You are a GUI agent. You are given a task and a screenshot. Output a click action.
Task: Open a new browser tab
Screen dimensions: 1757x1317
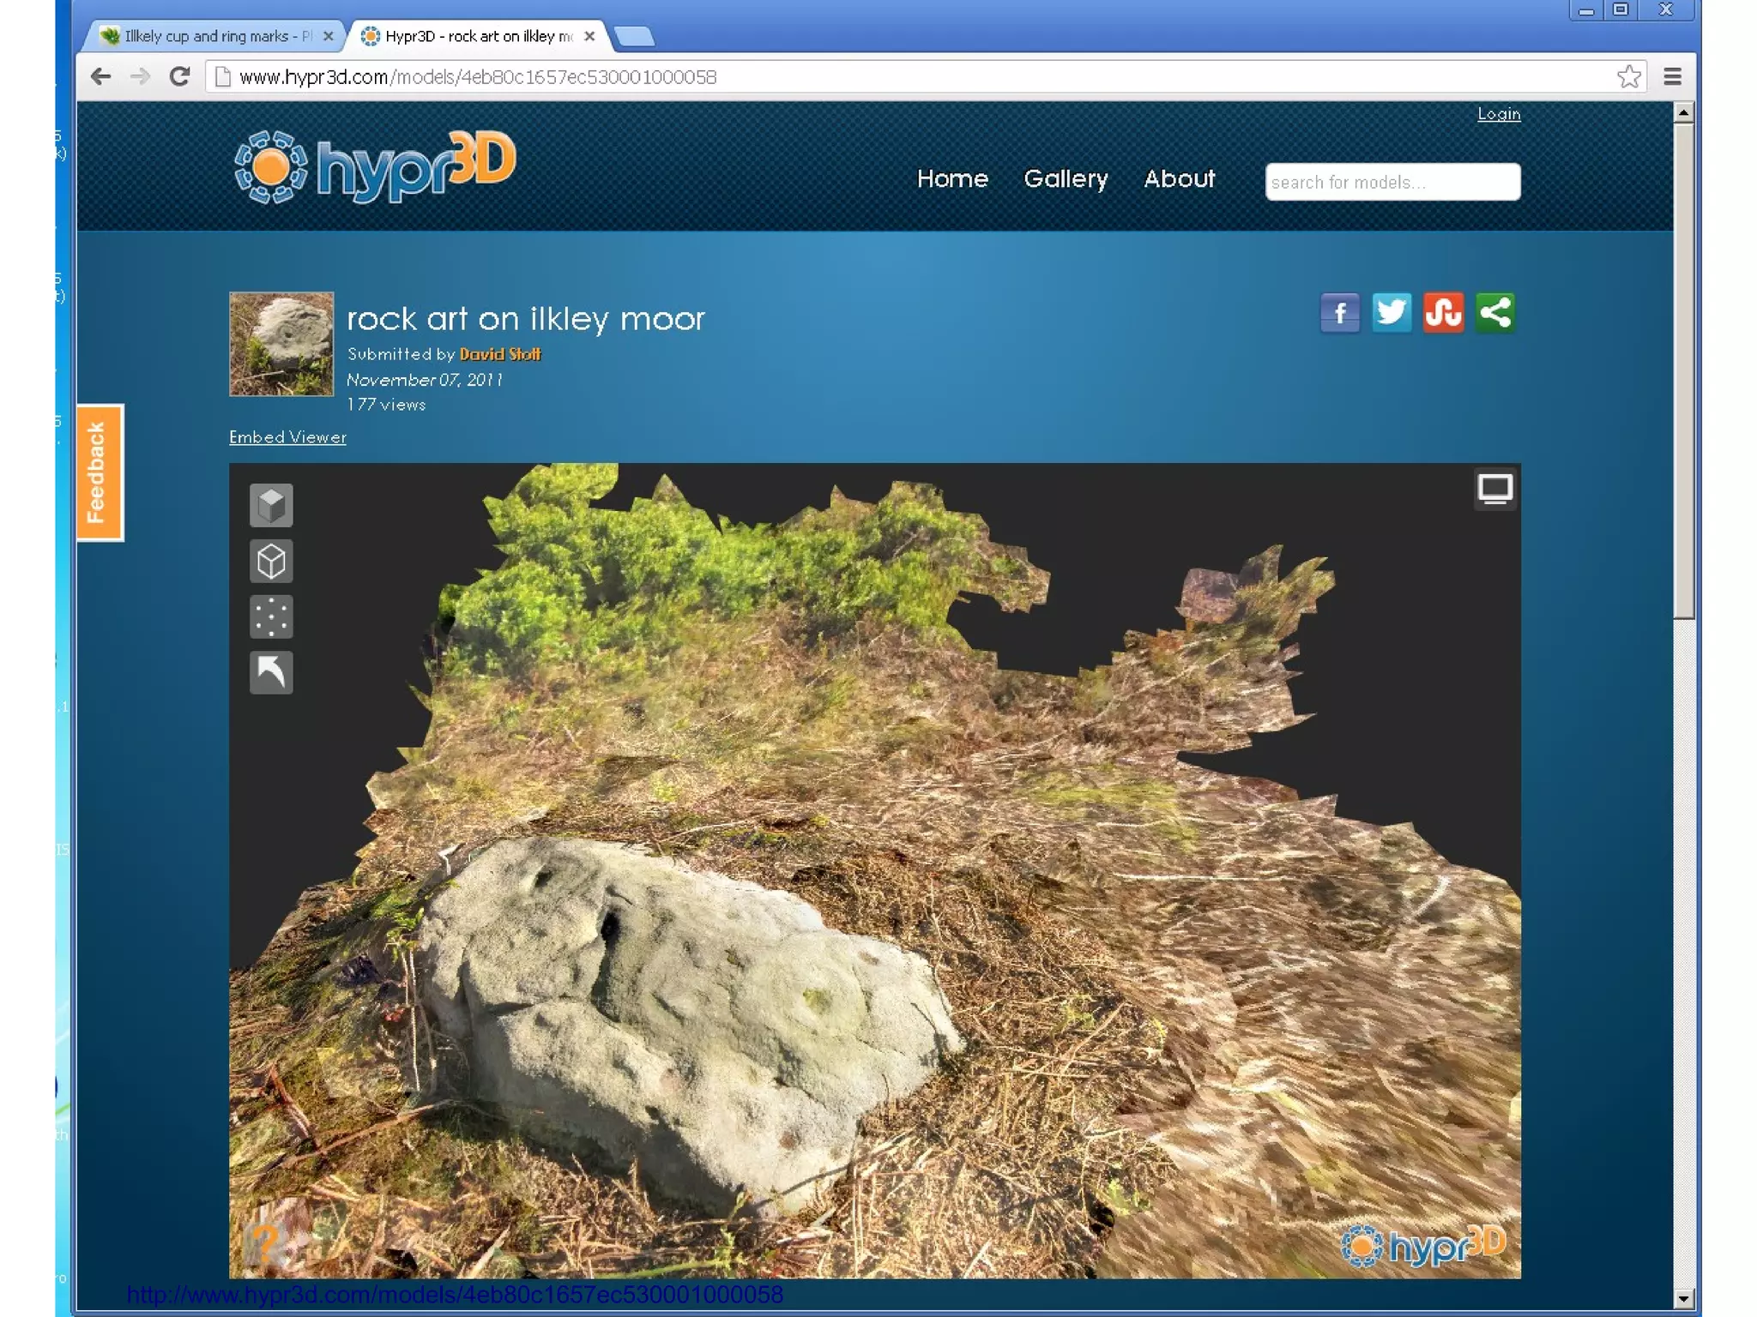635,36
